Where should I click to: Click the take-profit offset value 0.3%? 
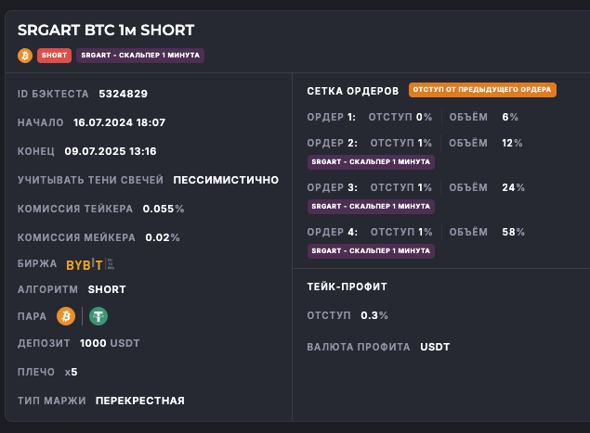375,316
